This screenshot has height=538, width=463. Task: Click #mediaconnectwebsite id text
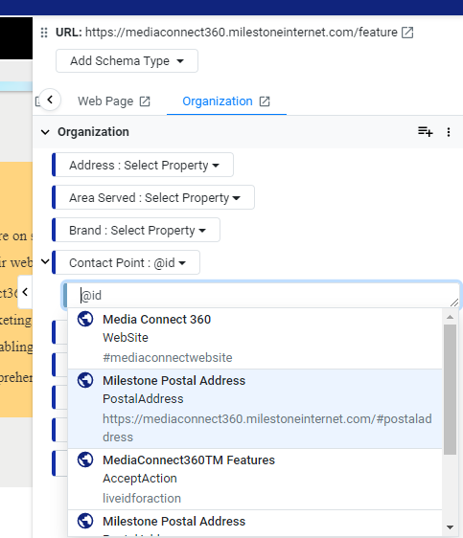click(168, 357)
